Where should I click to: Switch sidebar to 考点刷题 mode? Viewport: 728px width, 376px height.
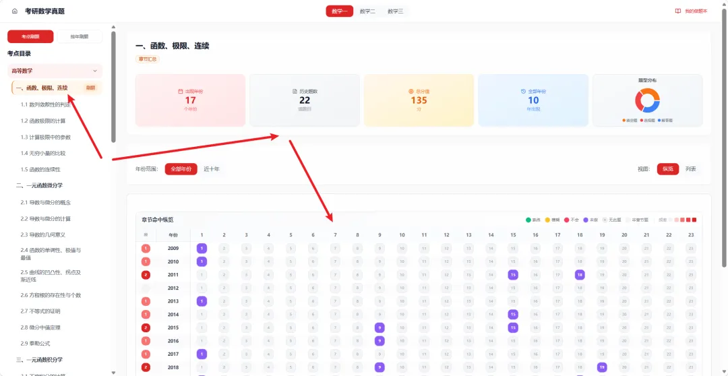pyautogui.click(x=30, y=36)
